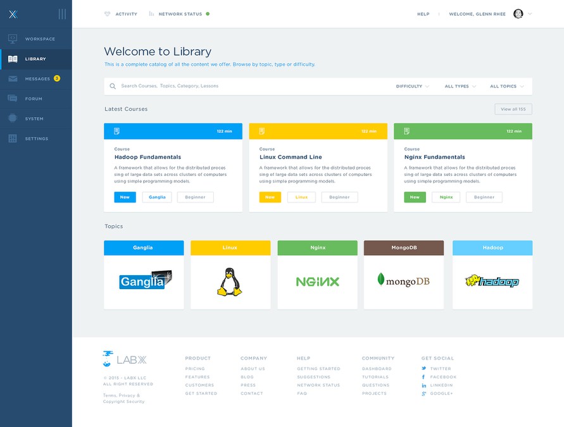Image resolution: width=564 pixels, height=427 pixels.
Task: Click the Messages envelope icon
Action: tap(13, 79)
